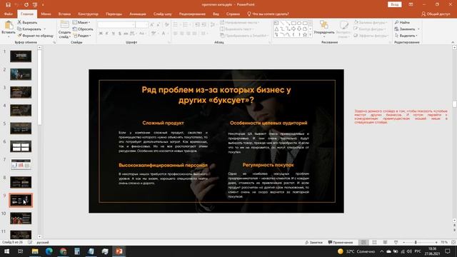Open the Replace (Заменить) dropdown arrow
The image size is (457, 257).
tap(418, 29)
